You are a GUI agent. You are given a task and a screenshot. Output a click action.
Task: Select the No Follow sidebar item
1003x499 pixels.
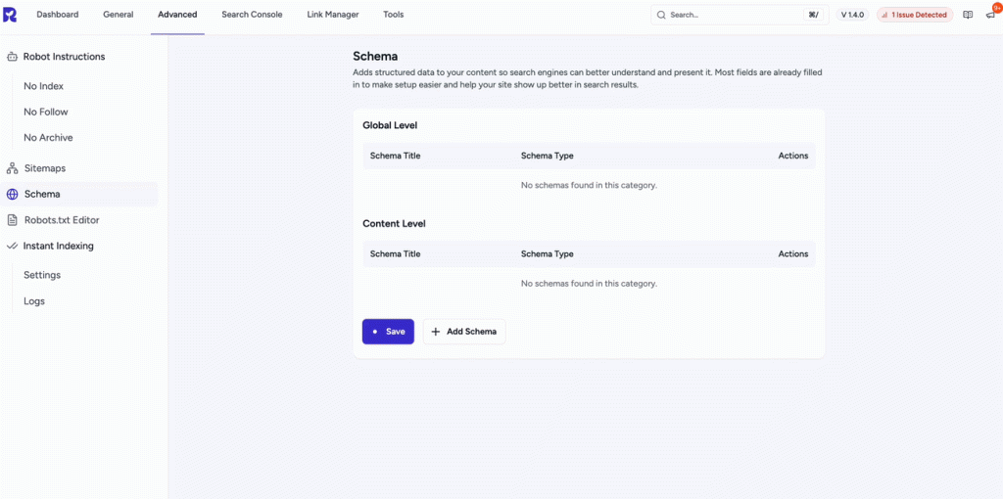point(45,112)
